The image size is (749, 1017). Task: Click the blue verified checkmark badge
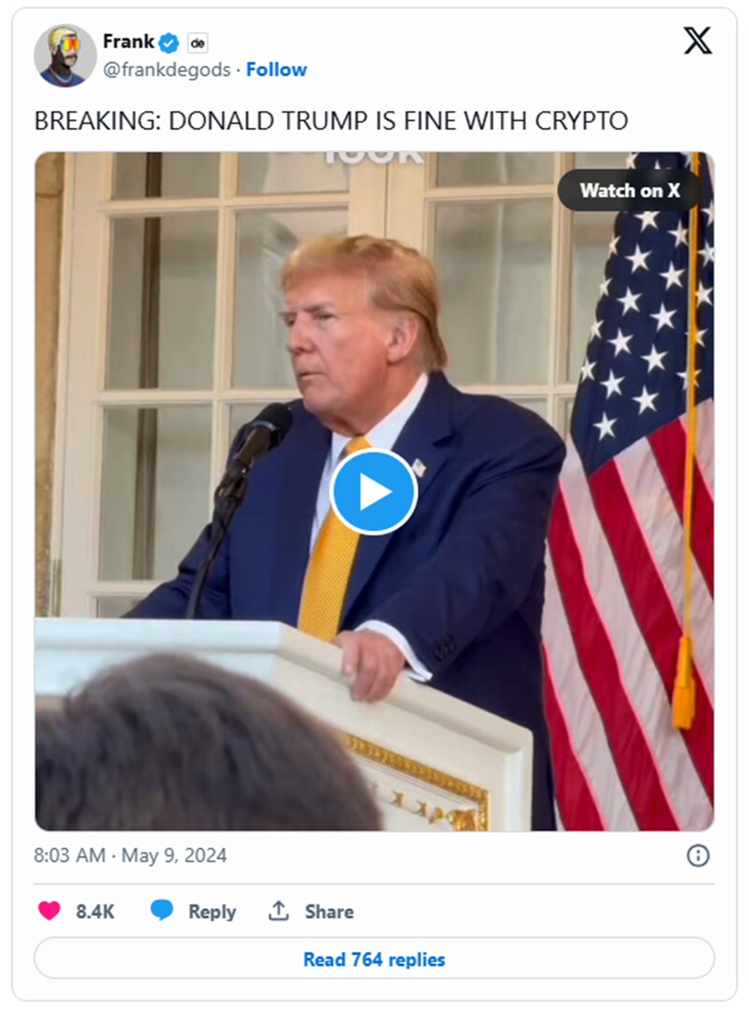[169, 43]
